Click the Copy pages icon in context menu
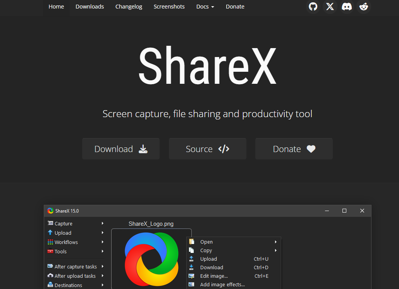Viewport: 399px width, 289px height. (x=192, y=250)
